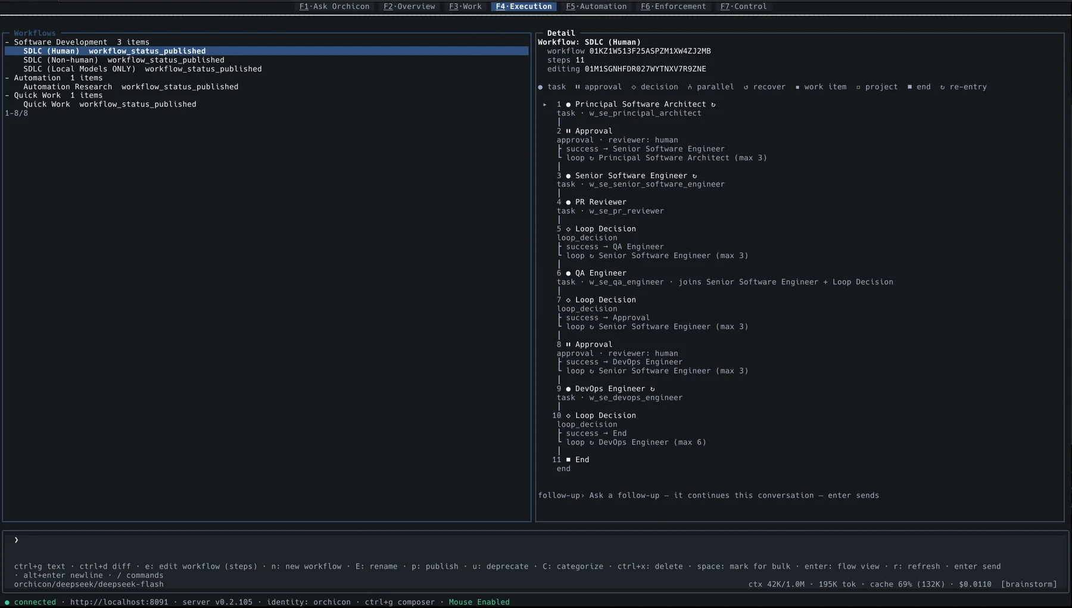The image size is (1072, 608).
Task: Select the F4 Execution tab
Action: pos(523,7)
